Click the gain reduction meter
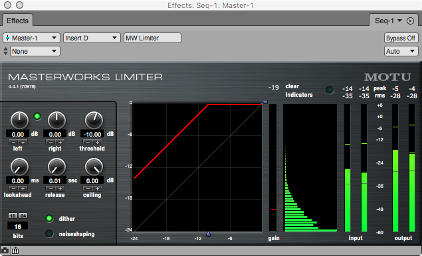Screen dimensions: 422x256 pyautogui.click(x=272, y=168)
